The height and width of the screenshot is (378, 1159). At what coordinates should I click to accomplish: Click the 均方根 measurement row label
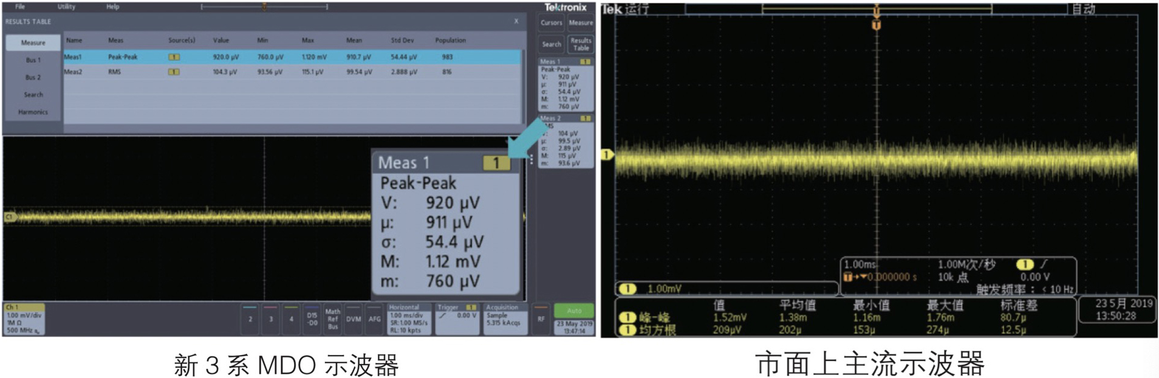[658, 330]
